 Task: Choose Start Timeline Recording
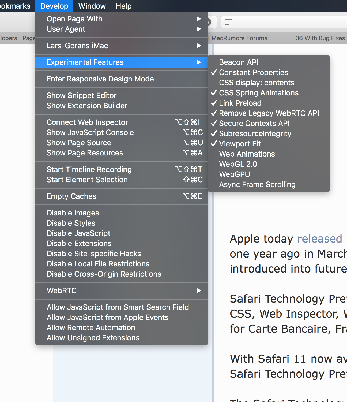click(122, 169)
